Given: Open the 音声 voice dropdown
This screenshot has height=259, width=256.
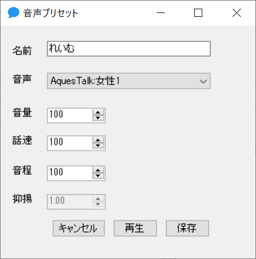Looking at the screenshot, I should 129,81.
